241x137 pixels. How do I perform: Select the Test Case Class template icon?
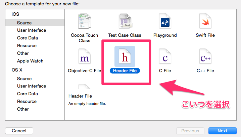125,21
